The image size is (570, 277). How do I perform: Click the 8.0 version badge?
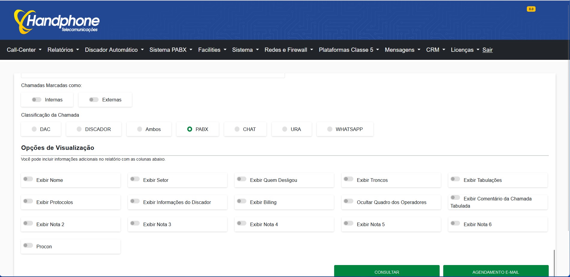(x=531, y=9)
